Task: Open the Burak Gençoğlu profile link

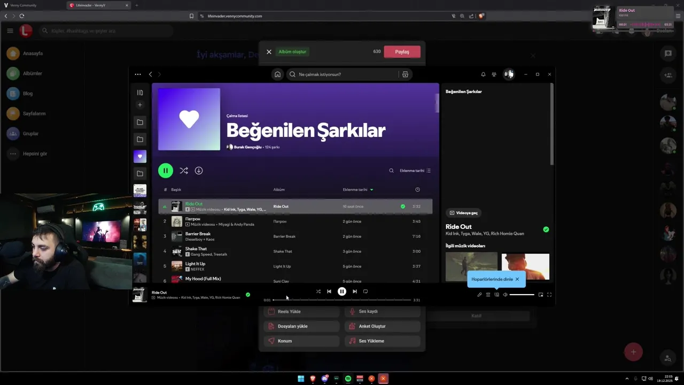Action: tap(248, 147)
